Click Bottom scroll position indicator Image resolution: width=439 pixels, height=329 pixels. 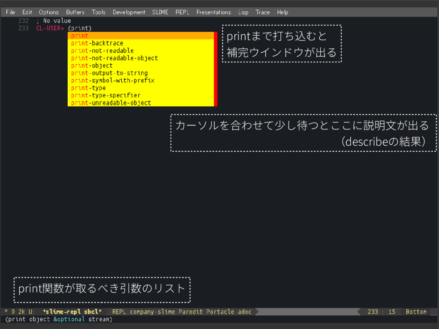(416, 312)
